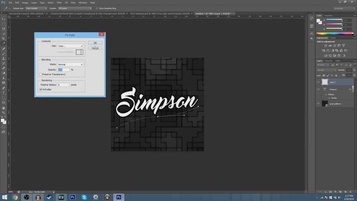Select the Crop tool

click(4, 39)
